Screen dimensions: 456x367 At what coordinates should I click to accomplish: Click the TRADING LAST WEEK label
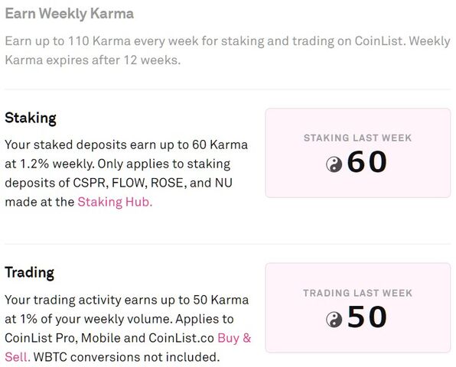tap(358, 293)
